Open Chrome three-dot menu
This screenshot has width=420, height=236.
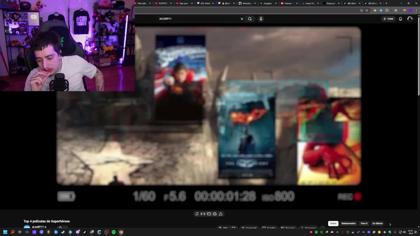[416, 10]
